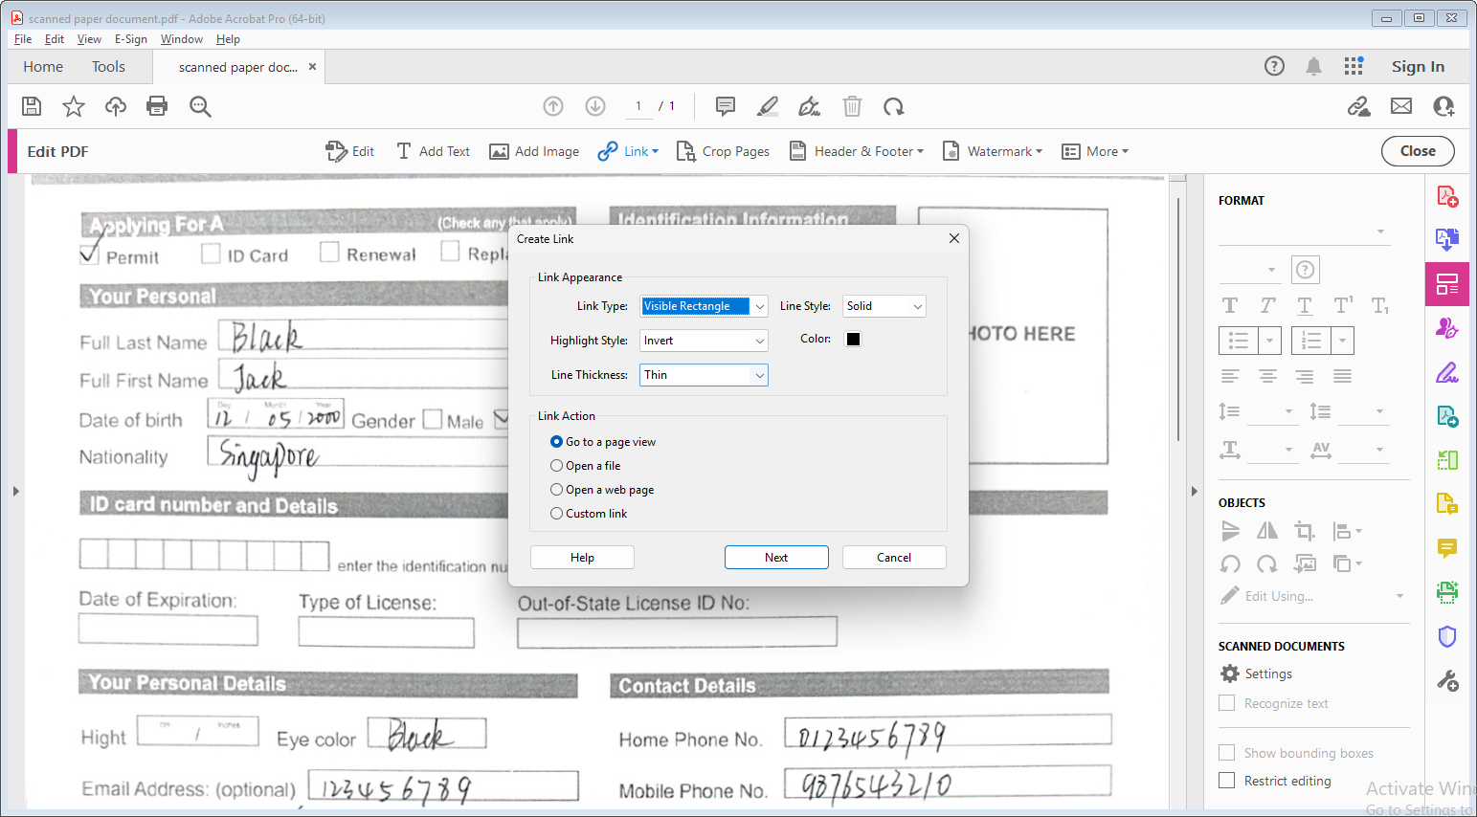Choose the Custom link radio button
This screenshot has height=817, width=1477.
tap(557, 514)
